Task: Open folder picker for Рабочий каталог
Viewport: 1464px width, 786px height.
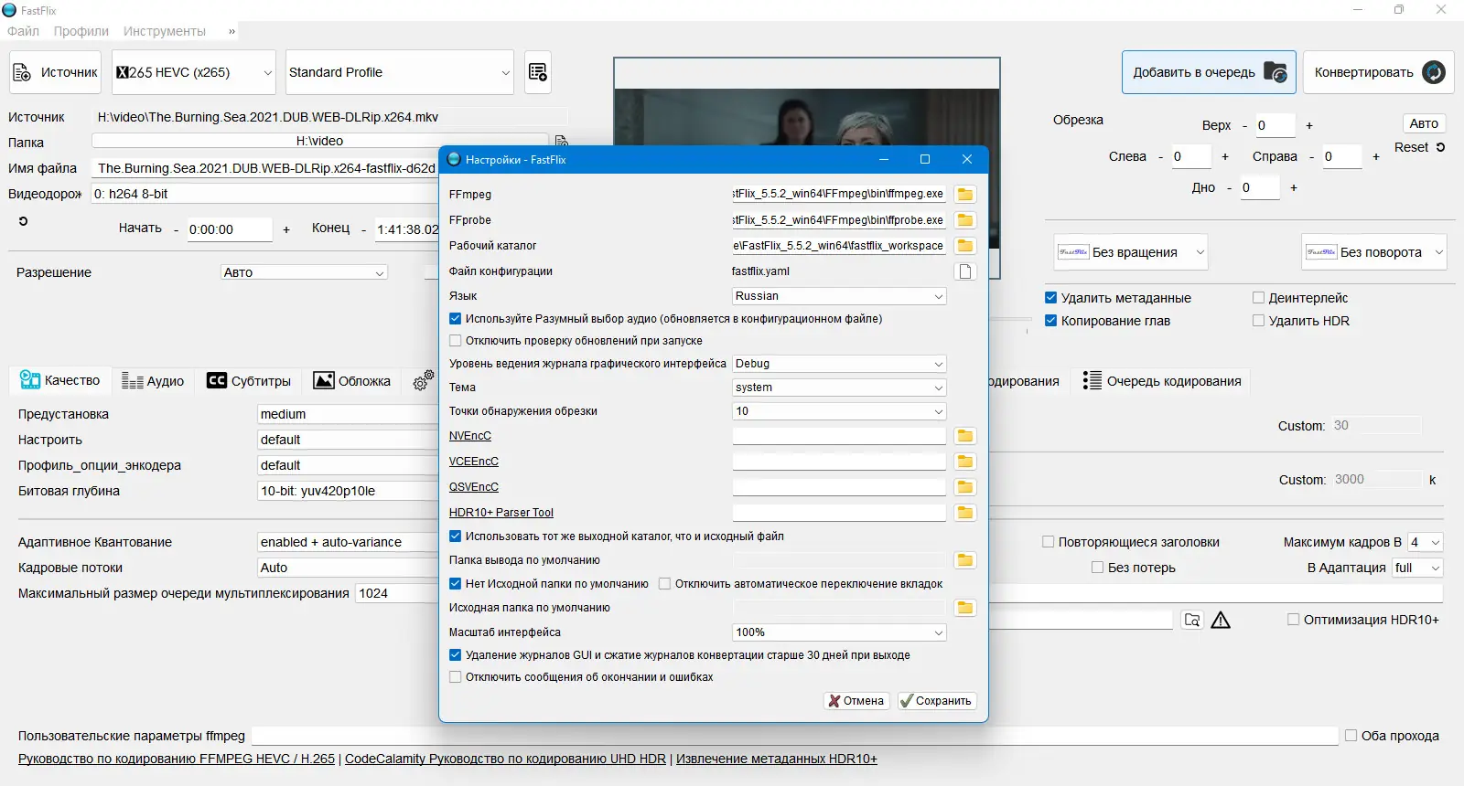Action: click(x=964, y=246)
